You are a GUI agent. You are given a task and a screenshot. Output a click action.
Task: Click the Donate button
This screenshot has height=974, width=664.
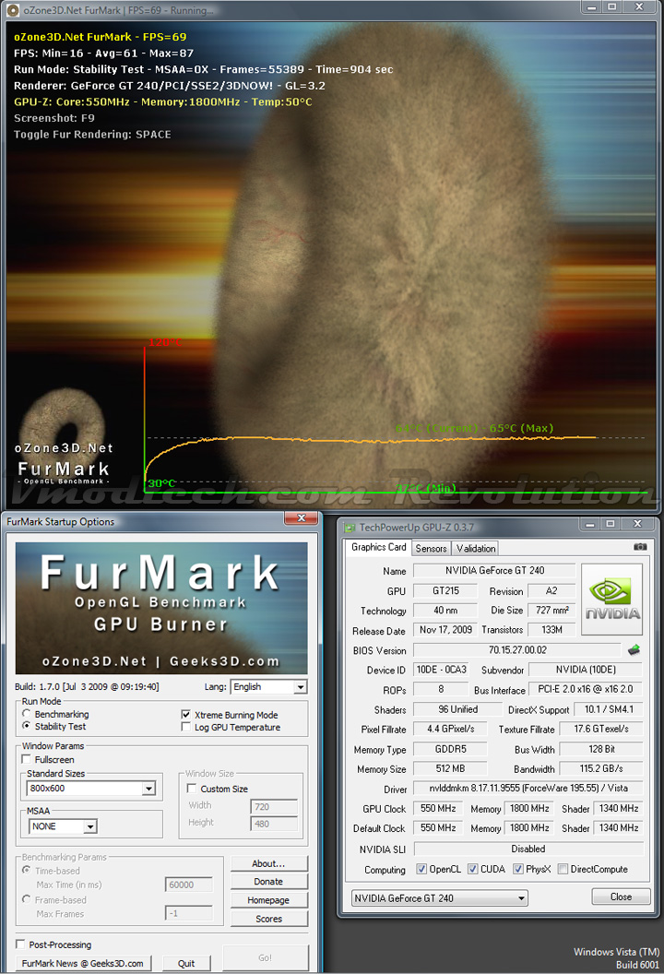(x=269, y=882)
